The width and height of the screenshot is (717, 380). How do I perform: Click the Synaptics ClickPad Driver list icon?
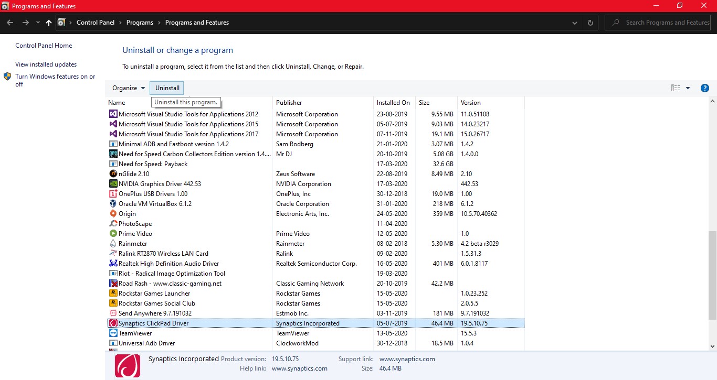tap(113, 323)
